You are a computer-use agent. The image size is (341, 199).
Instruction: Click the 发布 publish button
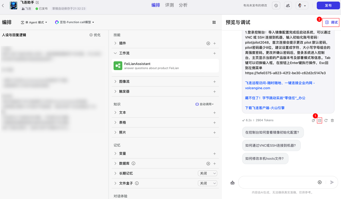(328, 5)
